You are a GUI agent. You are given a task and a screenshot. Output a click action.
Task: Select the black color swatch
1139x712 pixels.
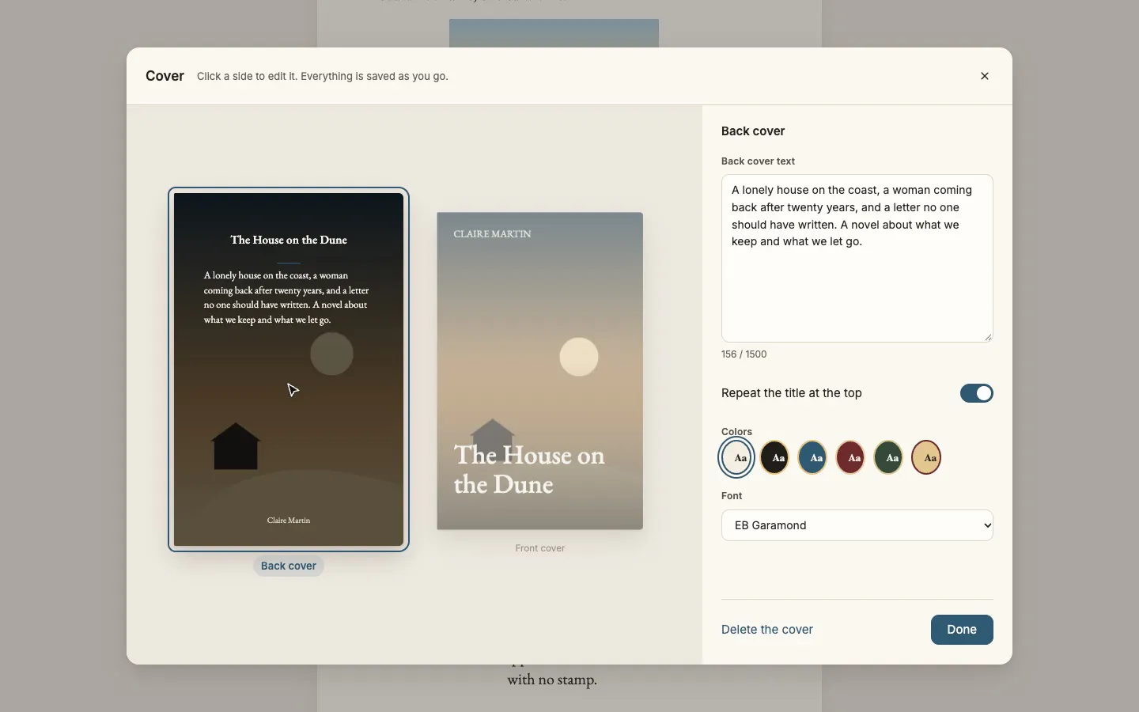[775, 457]
